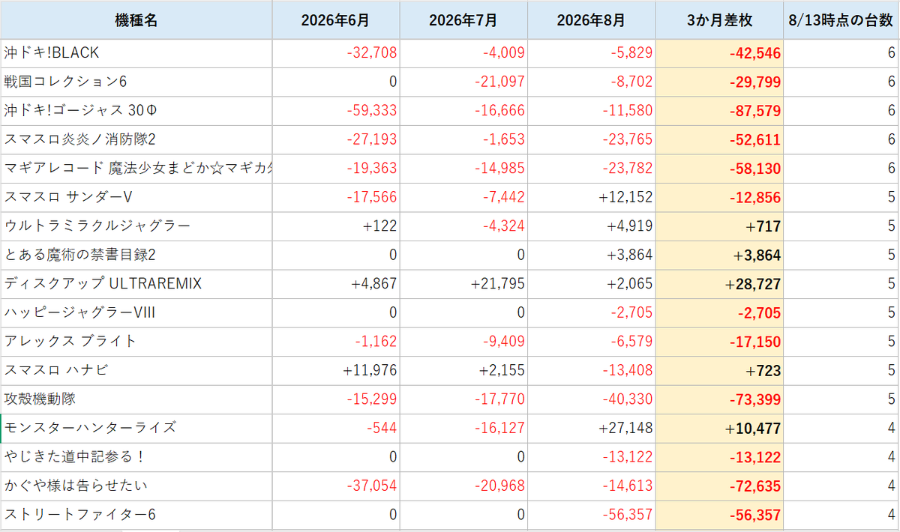Screen dimensions: 900x532
Task: Select the 2026年8月 column header
Action: point(592,20)
